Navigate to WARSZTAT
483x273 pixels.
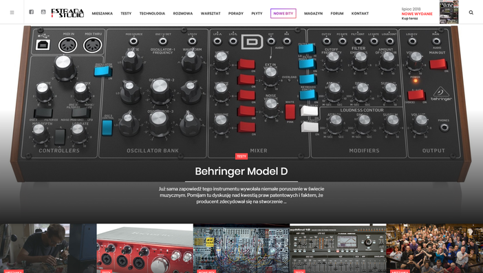pyautogui.click(x=211, y=14)
